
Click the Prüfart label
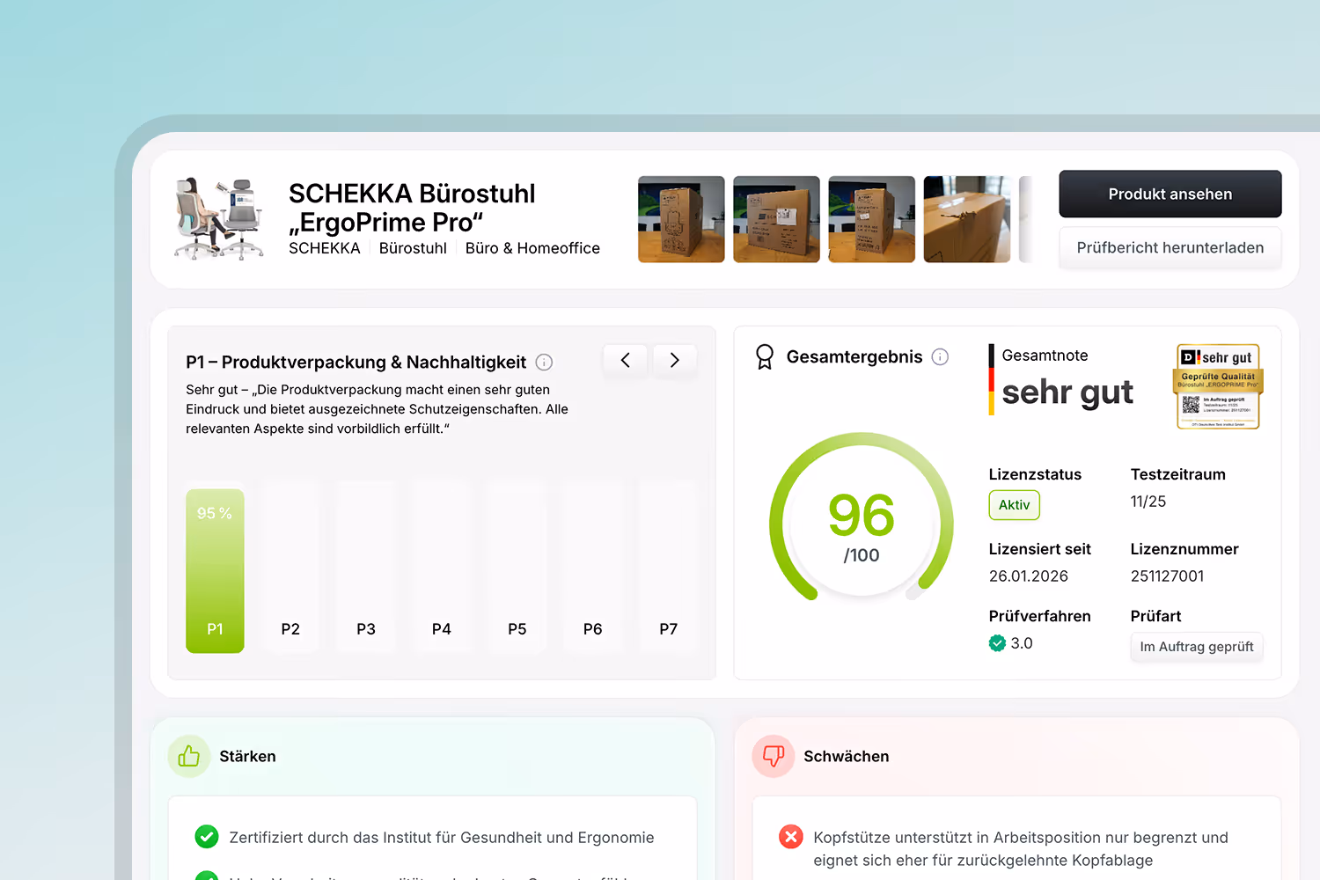(1155, 616)
